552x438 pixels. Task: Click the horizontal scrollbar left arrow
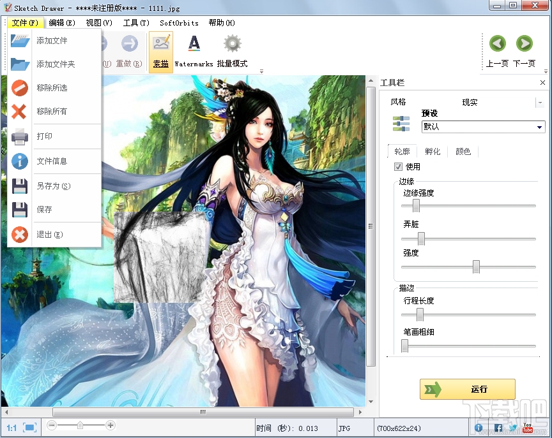tap(6, 412)
